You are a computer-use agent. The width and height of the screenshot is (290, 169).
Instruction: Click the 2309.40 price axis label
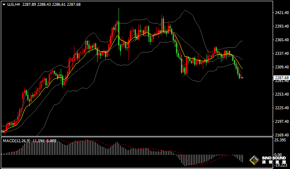pyautogui.click(x=281, y=67)
